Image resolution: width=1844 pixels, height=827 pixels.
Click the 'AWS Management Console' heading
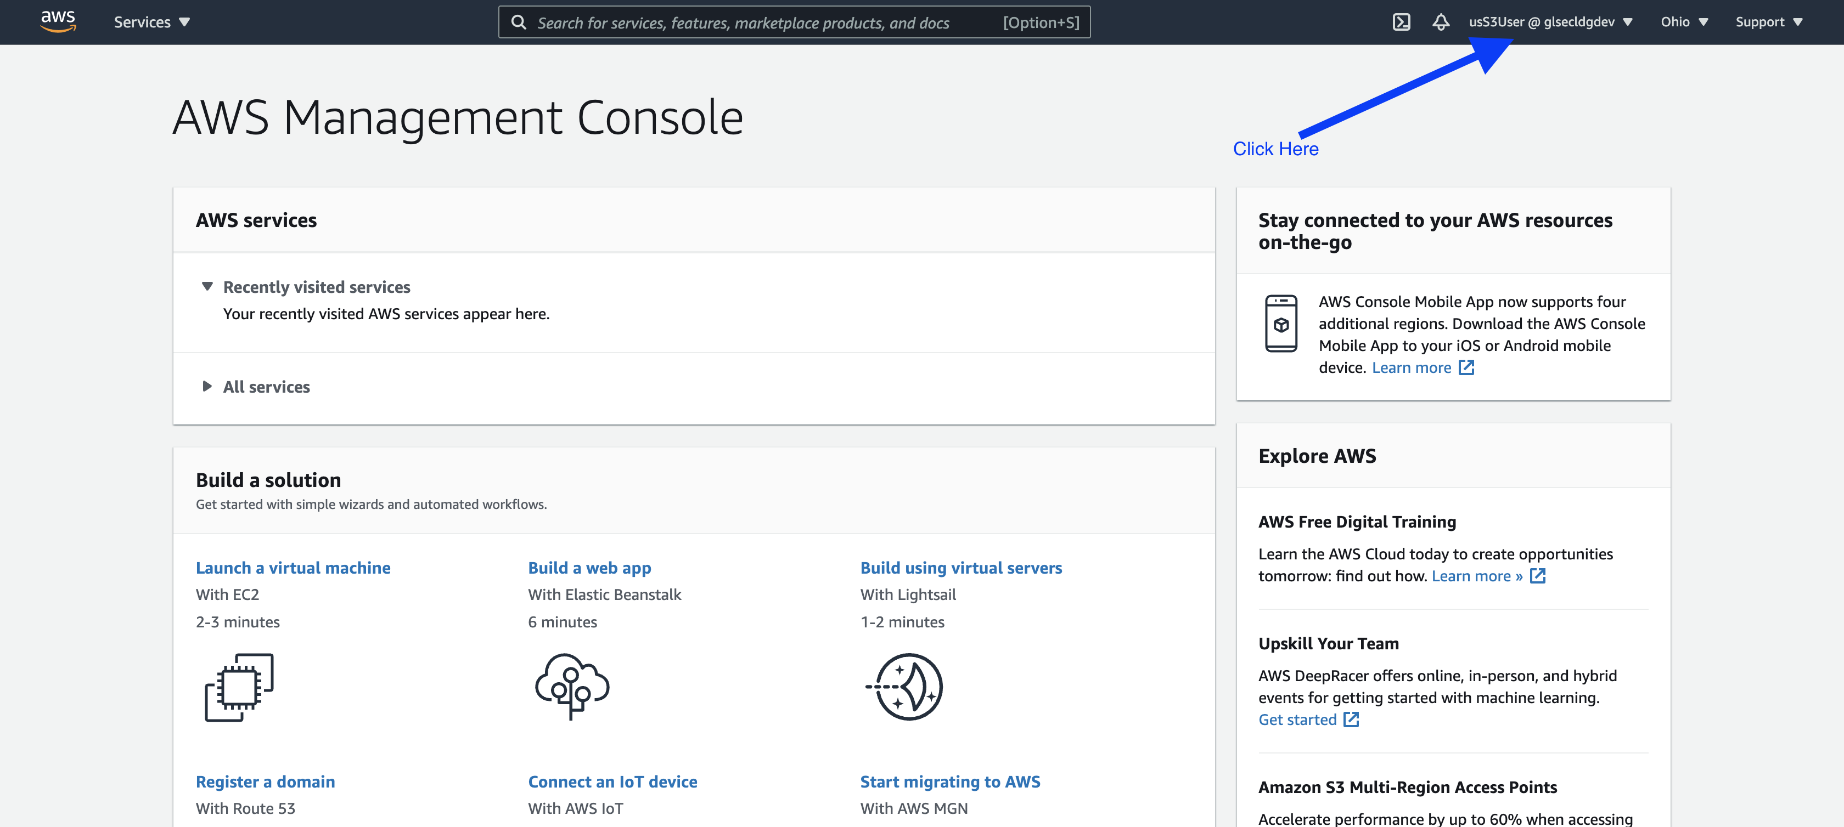point(457,117)
